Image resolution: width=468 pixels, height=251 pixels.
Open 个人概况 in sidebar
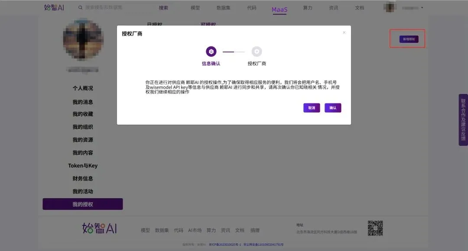(83, 88)
